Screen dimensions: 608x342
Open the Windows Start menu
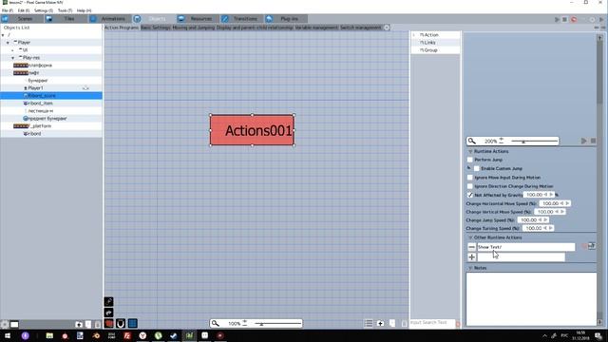8,335
